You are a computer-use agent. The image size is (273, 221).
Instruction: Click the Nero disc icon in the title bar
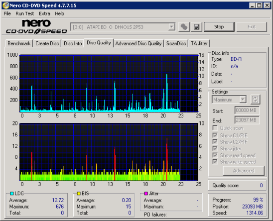click(6, 5)
